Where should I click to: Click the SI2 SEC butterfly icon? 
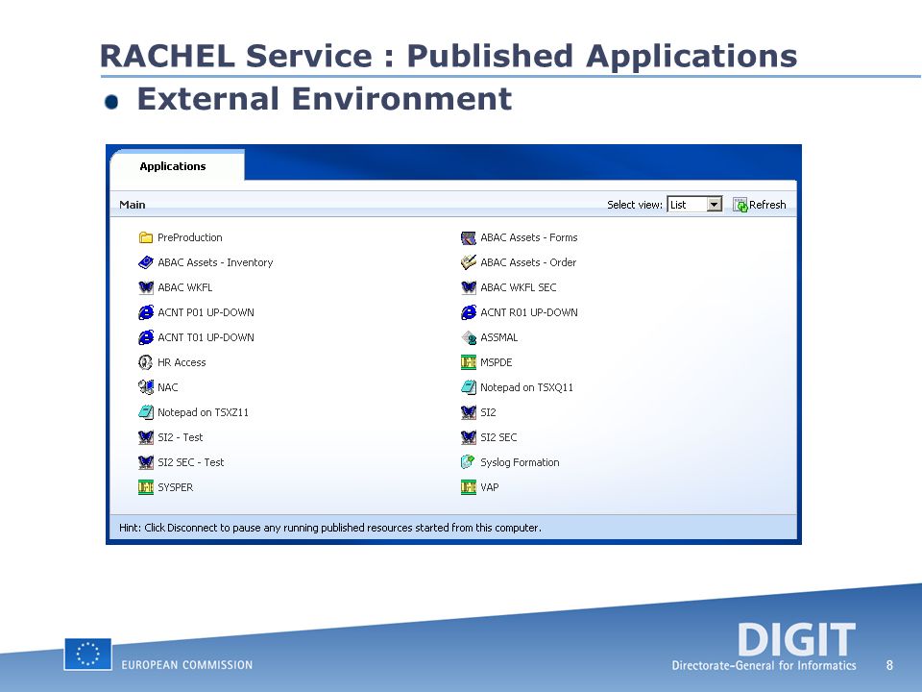click(x=469, y=438)
